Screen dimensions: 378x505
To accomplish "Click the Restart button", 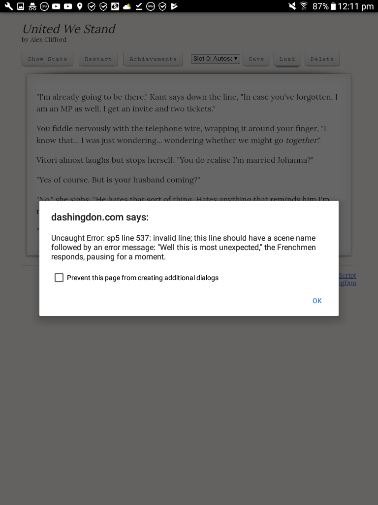I will (x=98, y=59).
